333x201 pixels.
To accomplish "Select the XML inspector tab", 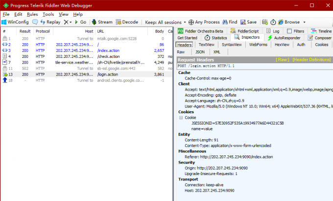I will point(216,52).
